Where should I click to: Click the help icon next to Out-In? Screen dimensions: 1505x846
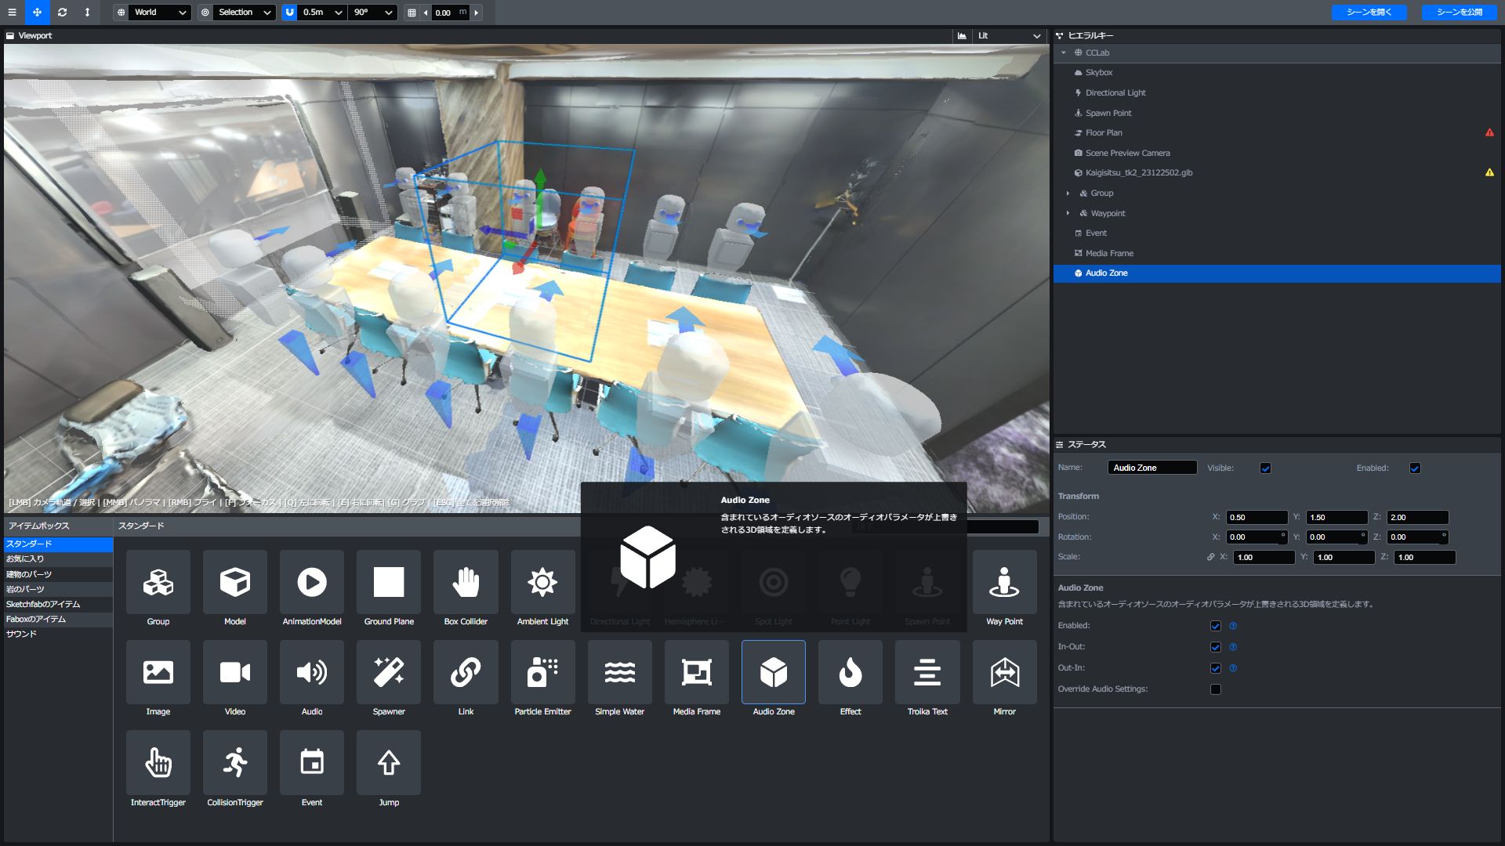1233,668
